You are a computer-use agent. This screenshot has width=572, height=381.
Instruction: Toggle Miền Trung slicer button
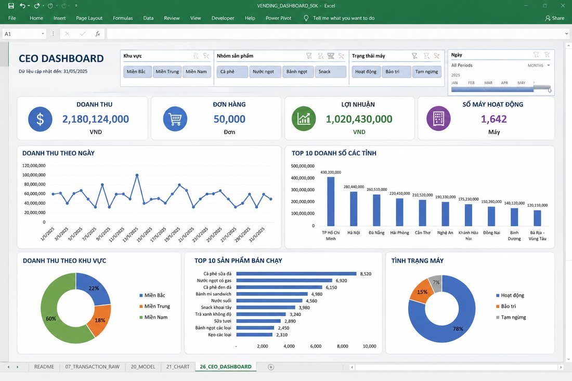pos(167,72)
